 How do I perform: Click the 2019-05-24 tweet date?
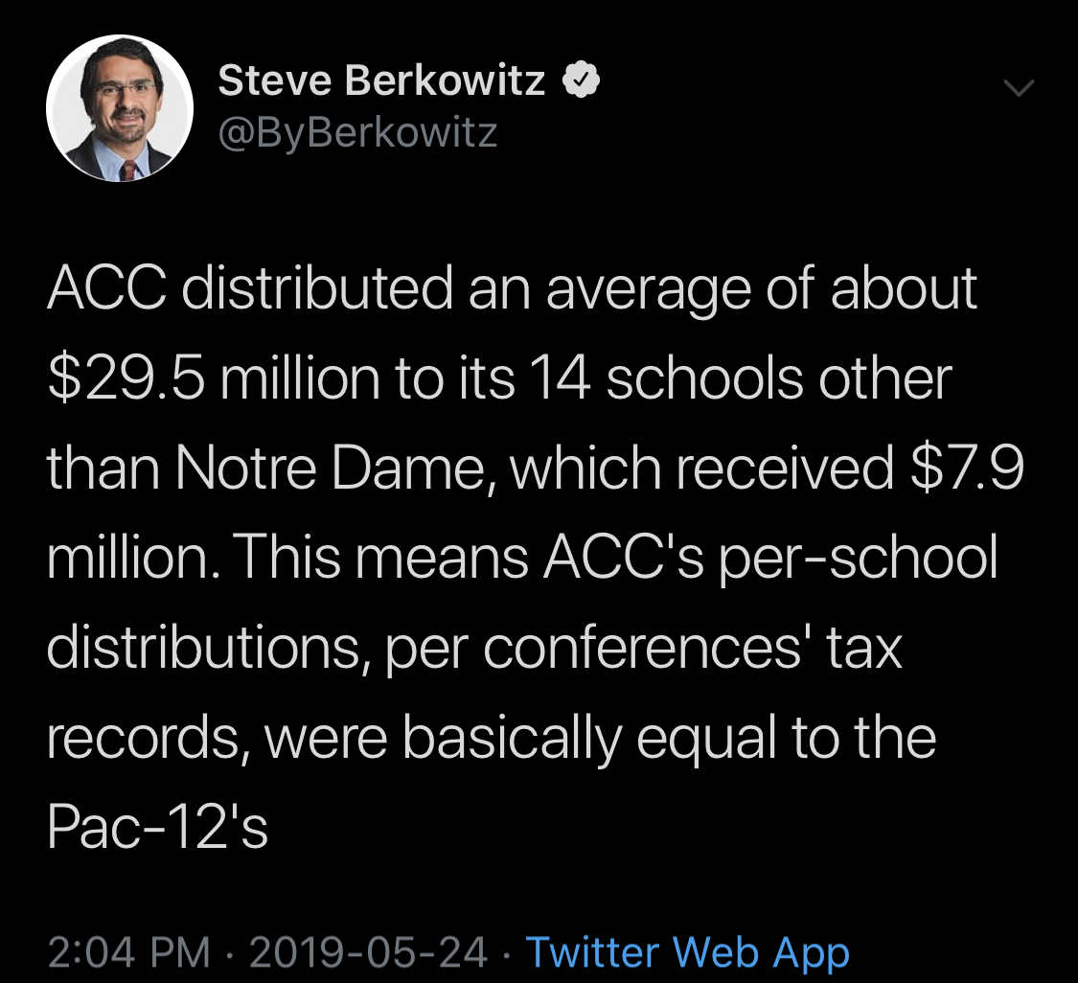[x=368, y=952]
